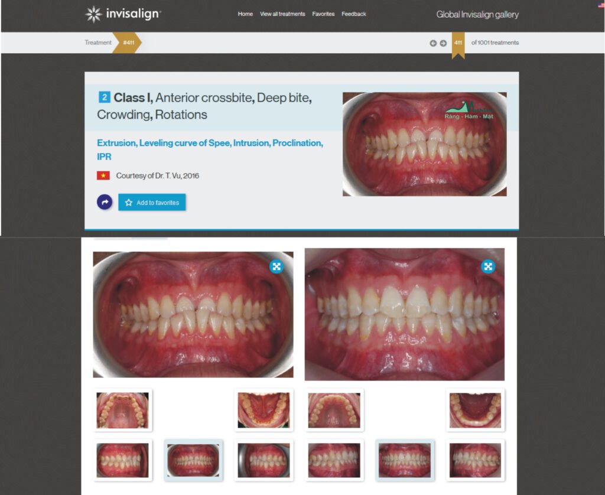Select the before upper arch occlusal thumbnail
Screen dimensions: 605x495
(122, 410)
